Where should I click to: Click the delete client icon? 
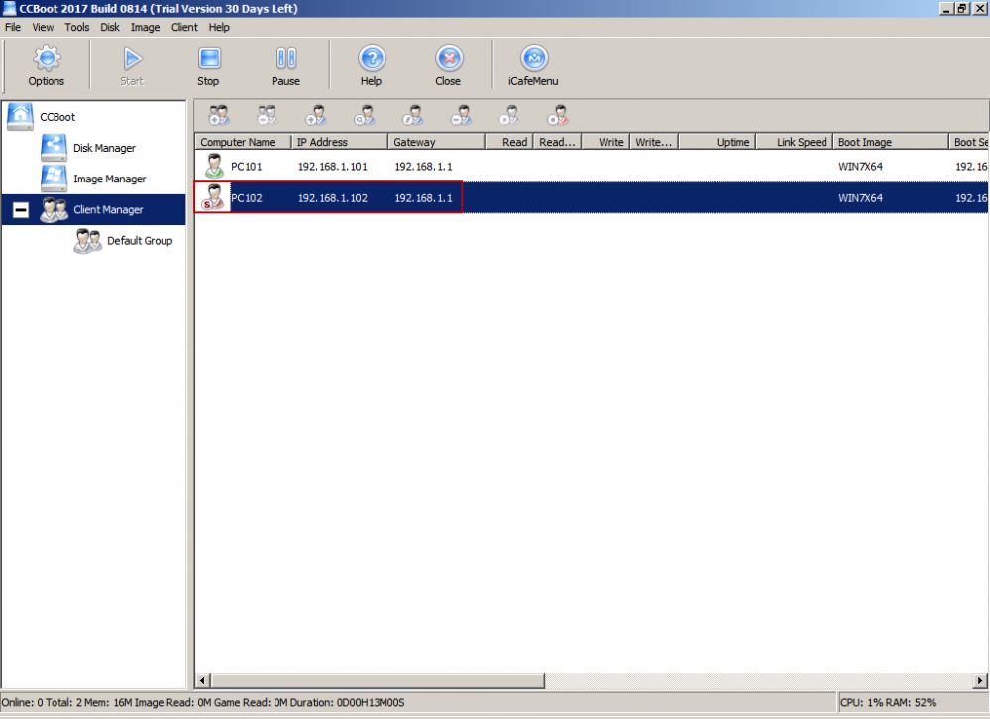462,116
